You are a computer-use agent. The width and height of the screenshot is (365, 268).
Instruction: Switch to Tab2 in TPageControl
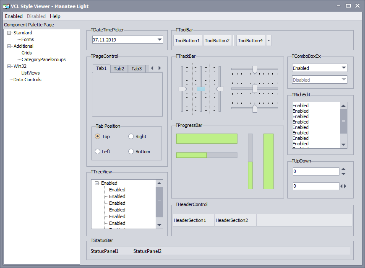click(x=119, y=69)
